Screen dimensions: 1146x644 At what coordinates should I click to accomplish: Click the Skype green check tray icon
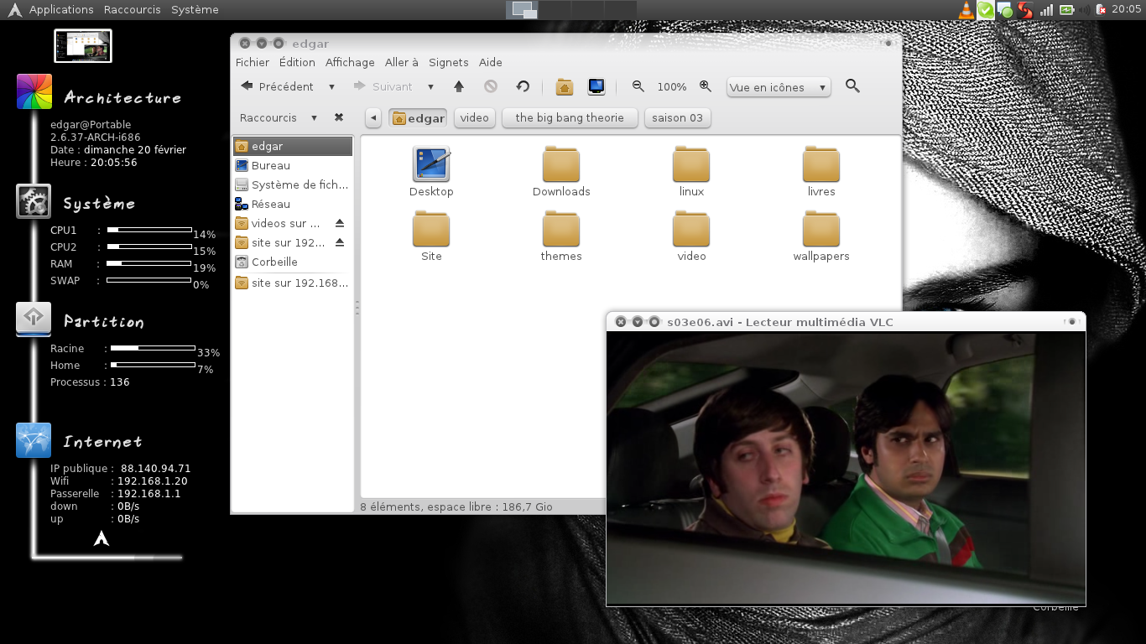coord(986,10)
